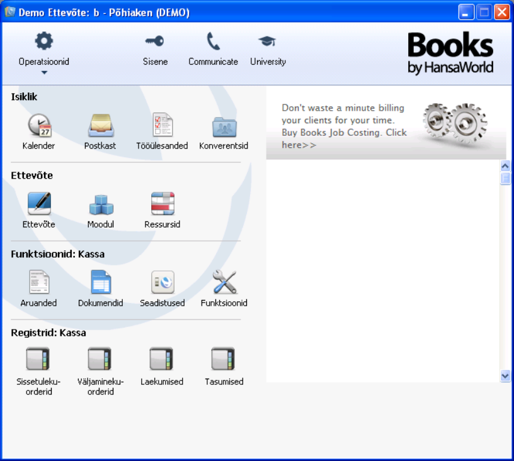Viewport: 514px width, 461px height.
Task: Open the Ressursid planner icon
Action: pyautogui.click(x=163, y=204)
